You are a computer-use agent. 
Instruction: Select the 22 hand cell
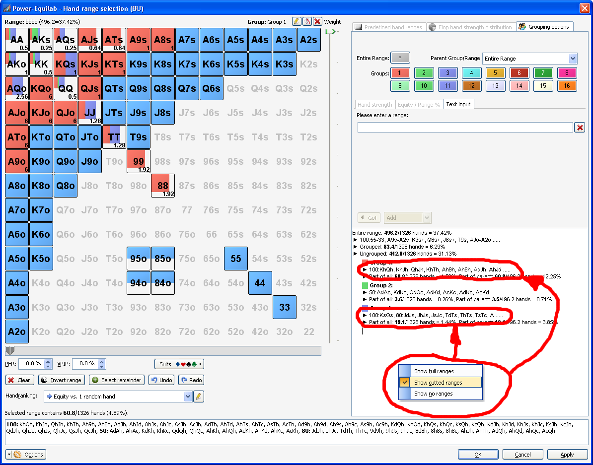[308, 332]
